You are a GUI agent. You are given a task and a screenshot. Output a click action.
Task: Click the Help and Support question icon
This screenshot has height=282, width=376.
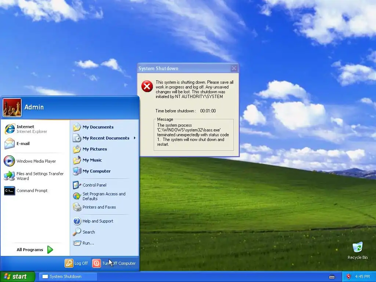pos(77,221)
